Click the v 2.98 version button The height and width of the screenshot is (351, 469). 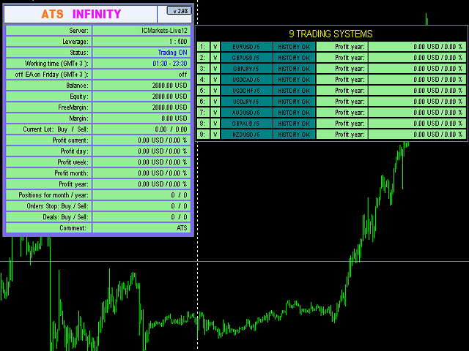coord(179,11)
